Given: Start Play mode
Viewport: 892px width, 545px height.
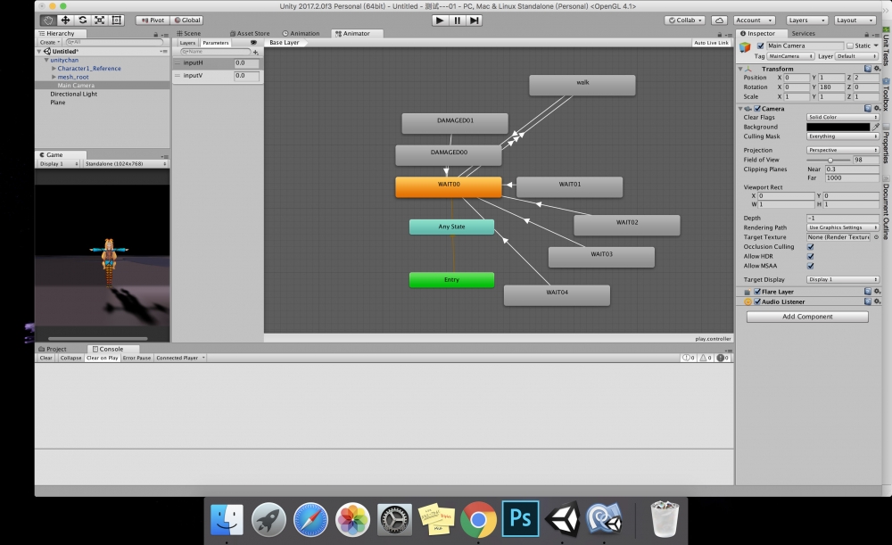Looking at the screenshot, I should pos(439,21).
